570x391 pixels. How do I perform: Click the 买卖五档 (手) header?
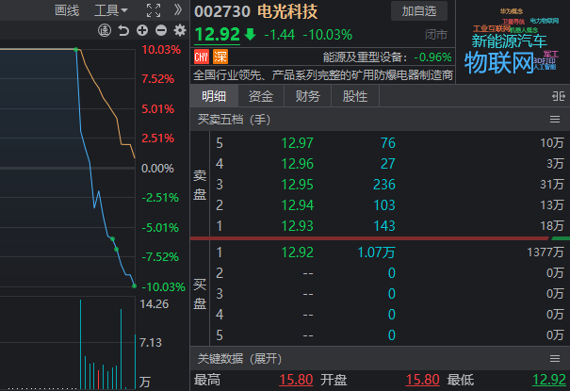click(234, 120)
